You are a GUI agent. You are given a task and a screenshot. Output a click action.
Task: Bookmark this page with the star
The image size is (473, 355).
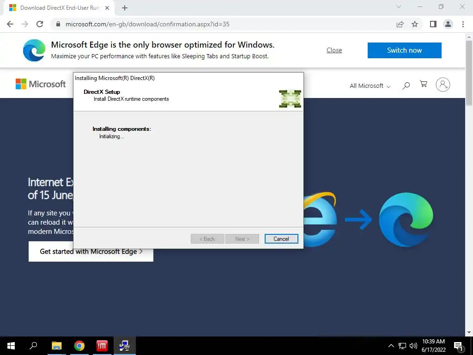click(x=415, y=24)
